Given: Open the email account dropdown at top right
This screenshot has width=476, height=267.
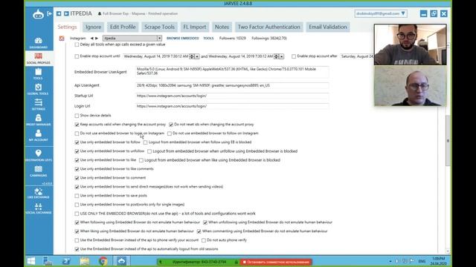Looking at the screenshot, I should 403,13.
